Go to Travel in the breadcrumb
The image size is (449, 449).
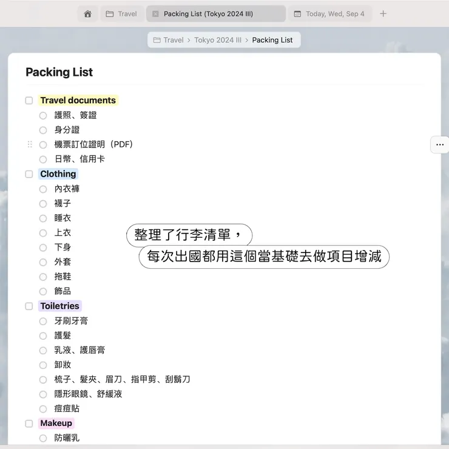click(x=169, y=40)
